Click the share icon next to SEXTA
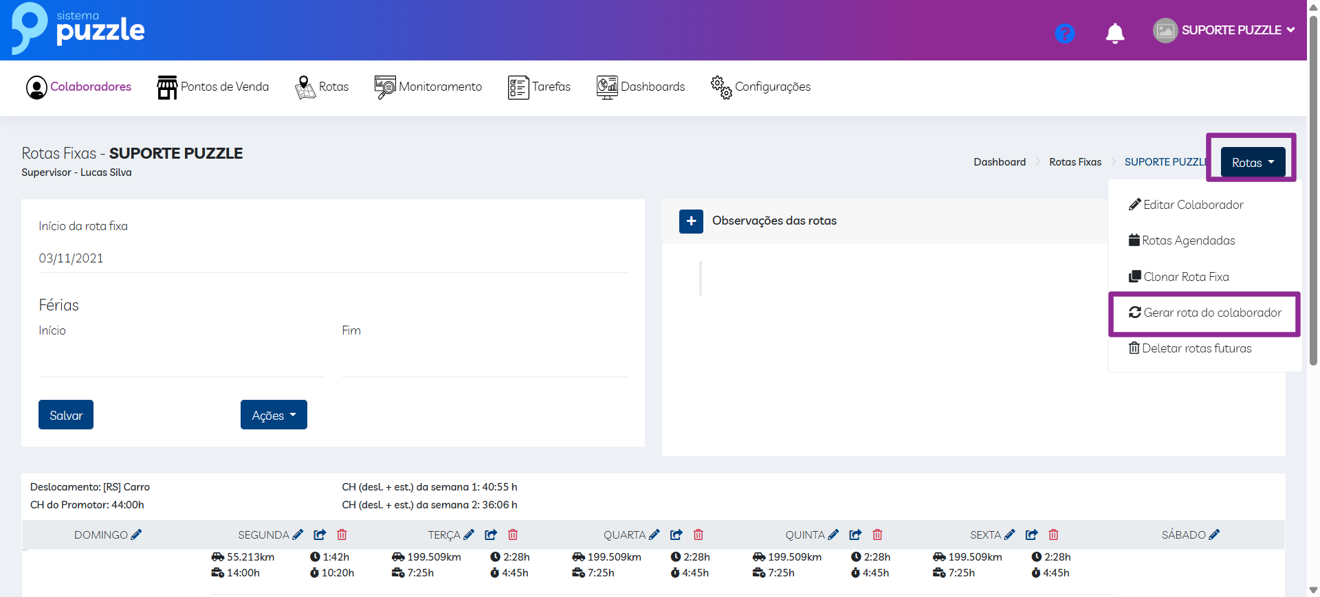1320x597 pixels. tap(1031, 534)
